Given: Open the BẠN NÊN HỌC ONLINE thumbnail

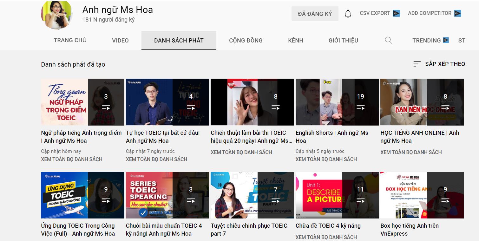Looking at the screenshot, I should [422, 102].
